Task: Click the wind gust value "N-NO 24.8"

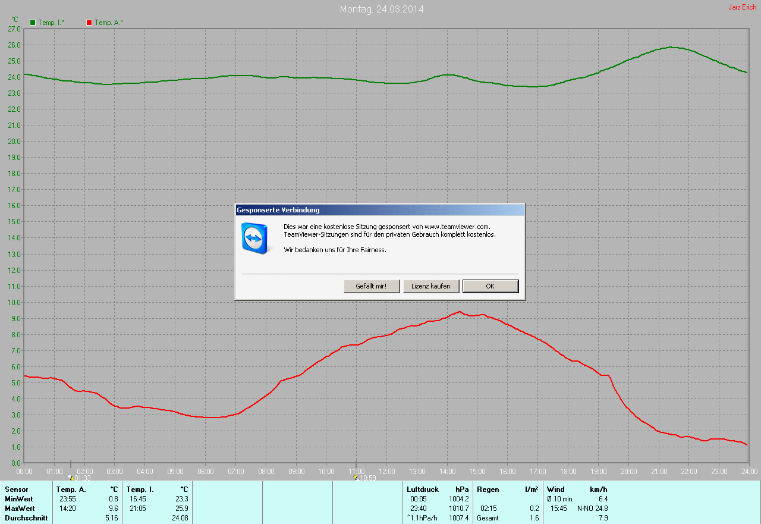Action: pyautogui.click(x=592, y=509)
